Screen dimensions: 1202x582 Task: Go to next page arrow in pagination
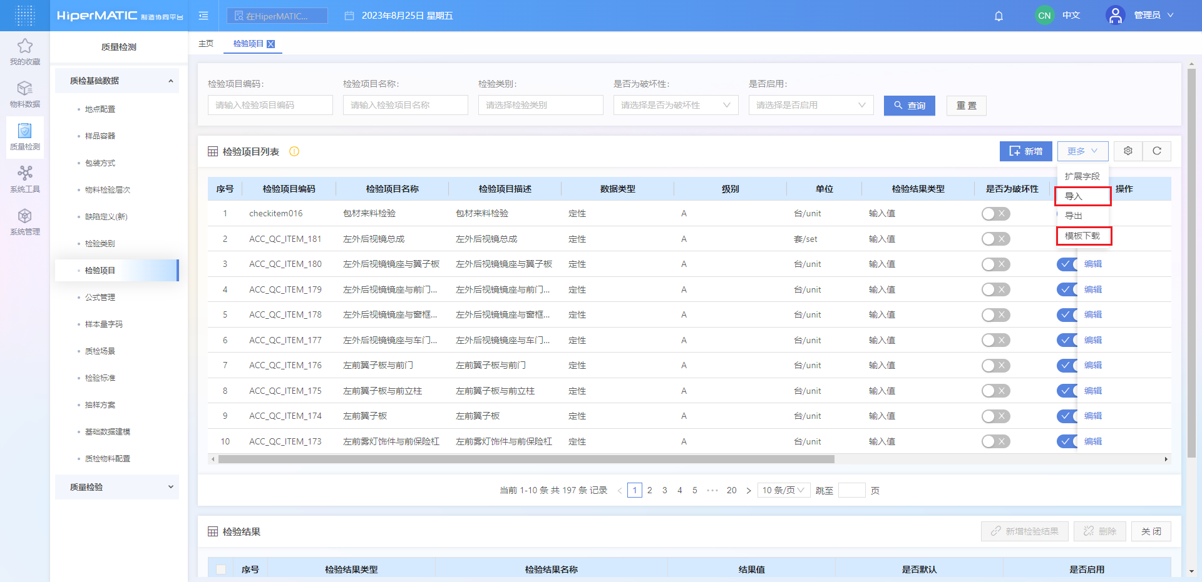[x=749, y=491]
